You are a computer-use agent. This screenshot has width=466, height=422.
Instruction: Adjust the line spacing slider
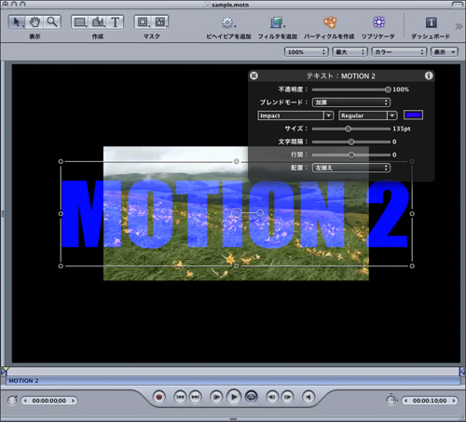(351, 155)
